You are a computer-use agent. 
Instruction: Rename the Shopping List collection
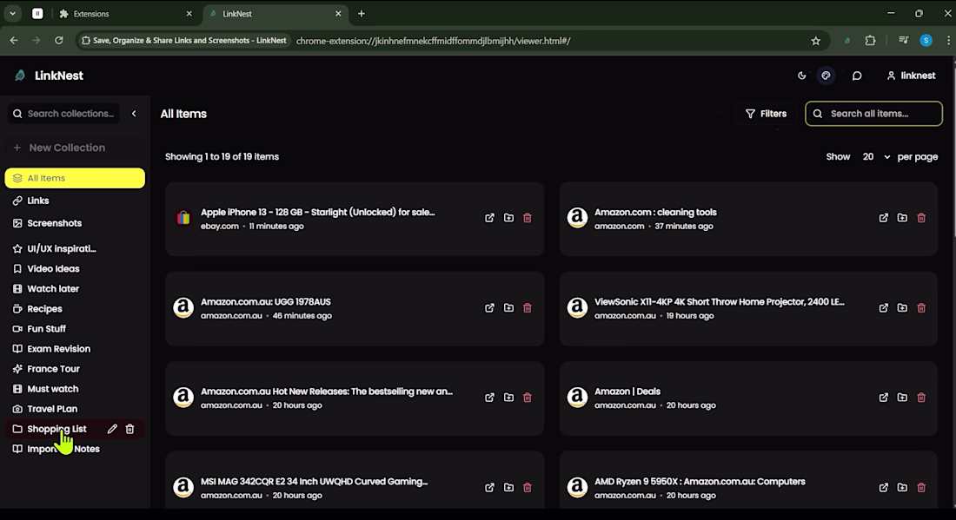[x=112, y=429]
